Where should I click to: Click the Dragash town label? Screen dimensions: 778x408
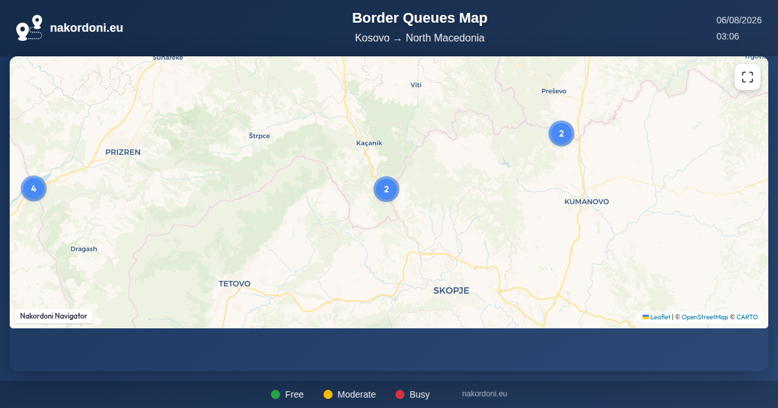(x=84, y=249)
